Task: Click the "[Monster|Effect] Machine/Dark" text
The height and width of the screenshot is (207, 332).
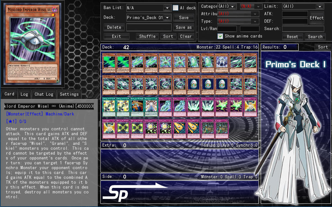Action: [40, 114]
